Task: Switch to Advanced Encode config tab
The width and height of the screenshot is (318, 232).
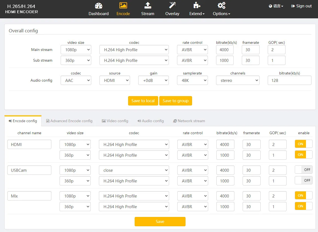Action: click(69, 121)
